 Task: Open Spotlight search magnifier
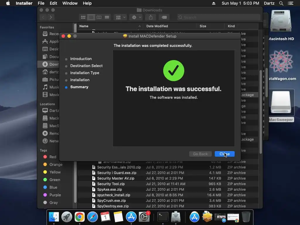pyautogui.click(x=281, y=3)
